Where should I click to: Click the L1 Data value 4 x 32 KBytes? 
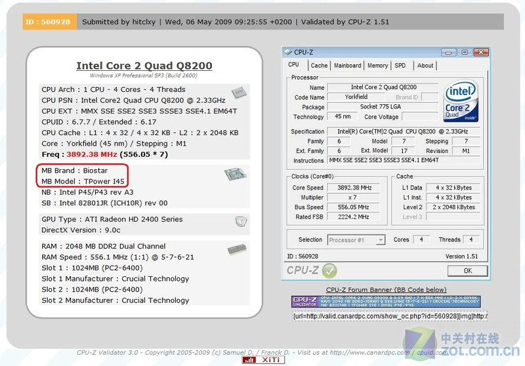(453, 188)
